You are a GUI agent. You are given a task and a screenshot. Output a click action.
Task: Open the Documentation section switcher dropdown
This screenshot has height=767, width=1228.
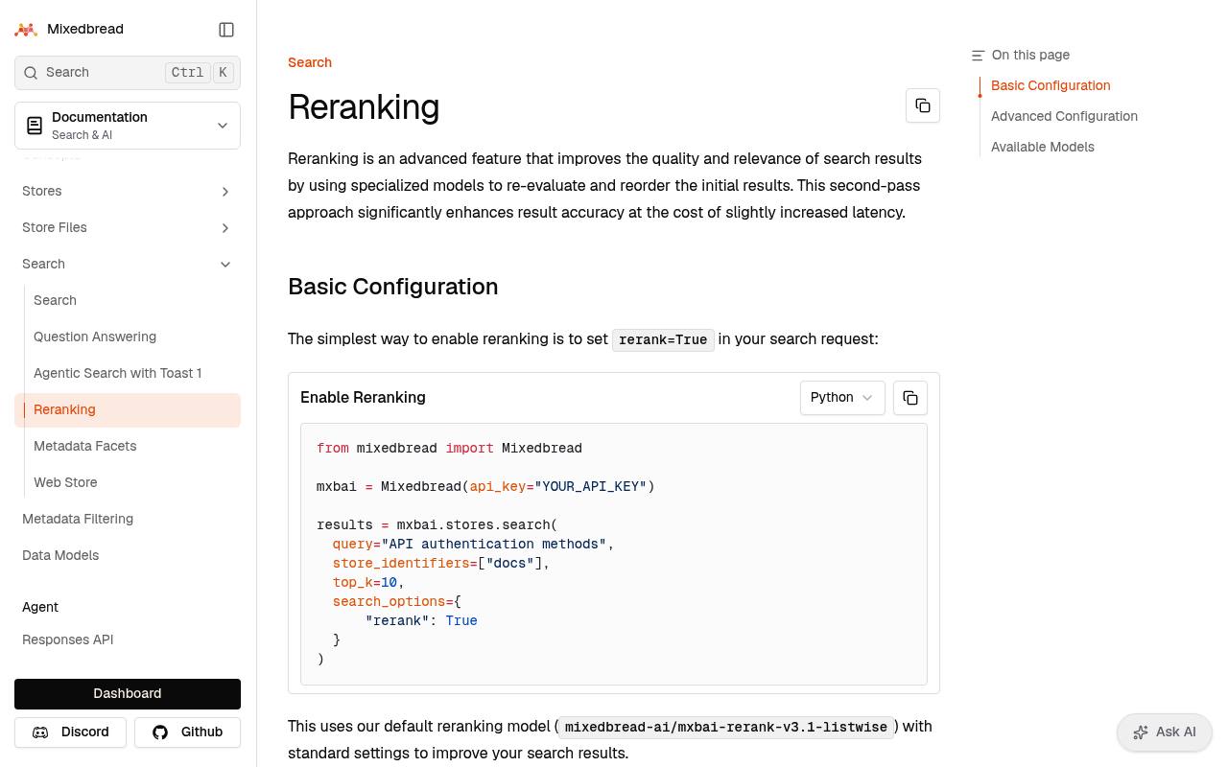point(128,126)
